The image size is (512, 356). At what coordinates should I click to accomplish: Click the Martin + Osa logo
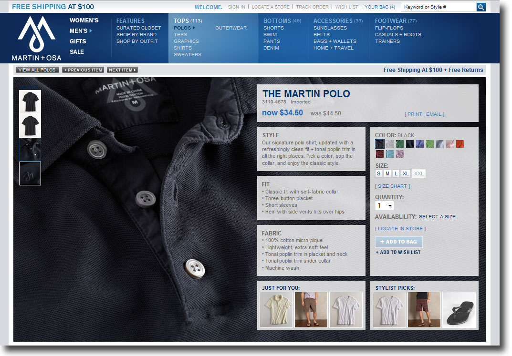tap(37, 39)
